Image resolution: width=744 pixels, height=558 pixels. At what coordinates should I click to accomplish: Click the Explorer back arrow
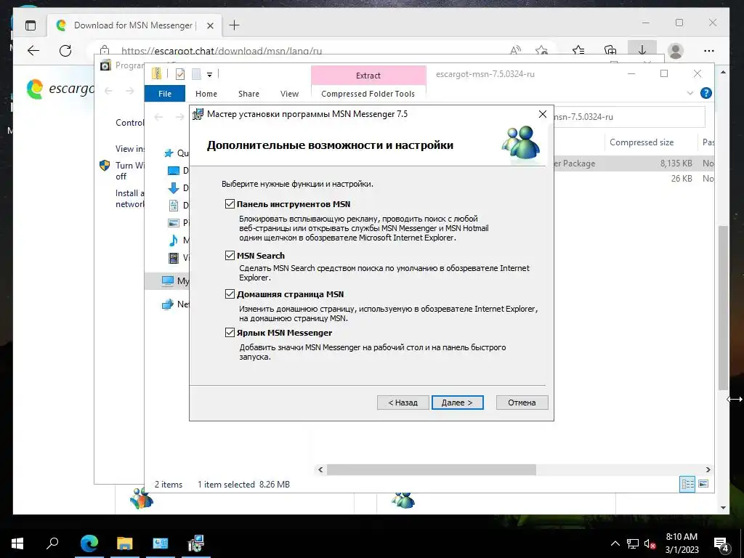[x=158, y=117]
